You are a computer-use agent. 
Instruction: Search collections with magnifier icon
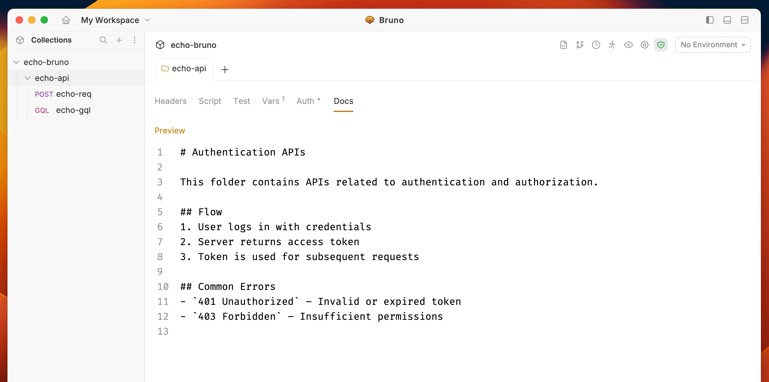(x=103, y=40)
